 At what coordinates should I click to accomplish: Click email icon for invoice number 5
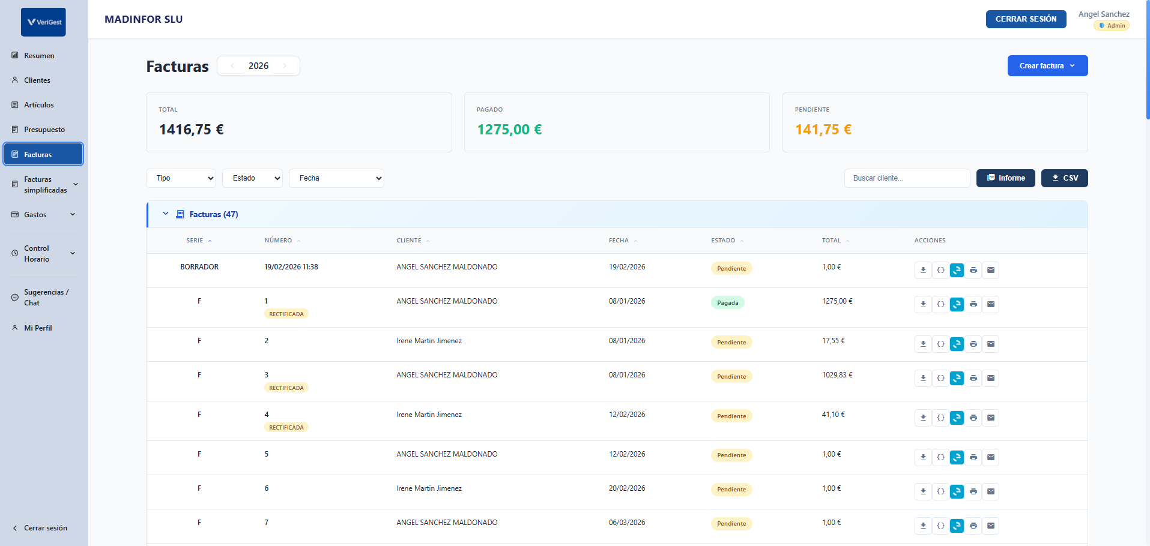[x=991, y=457]
